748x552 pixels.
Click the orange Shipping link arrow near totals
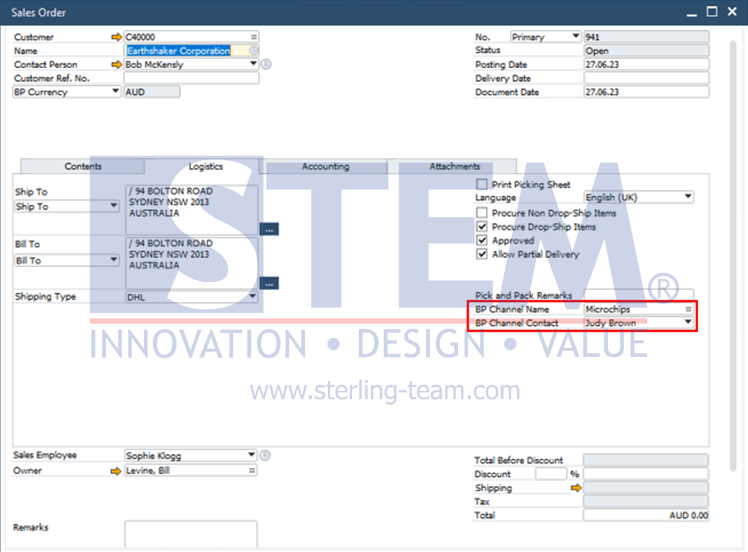(x=576, y=488)
